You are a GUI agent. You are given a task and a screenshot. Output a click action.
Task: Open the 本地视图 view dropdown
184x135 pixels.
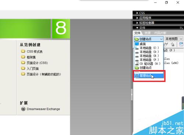click(x=174, y=39)
